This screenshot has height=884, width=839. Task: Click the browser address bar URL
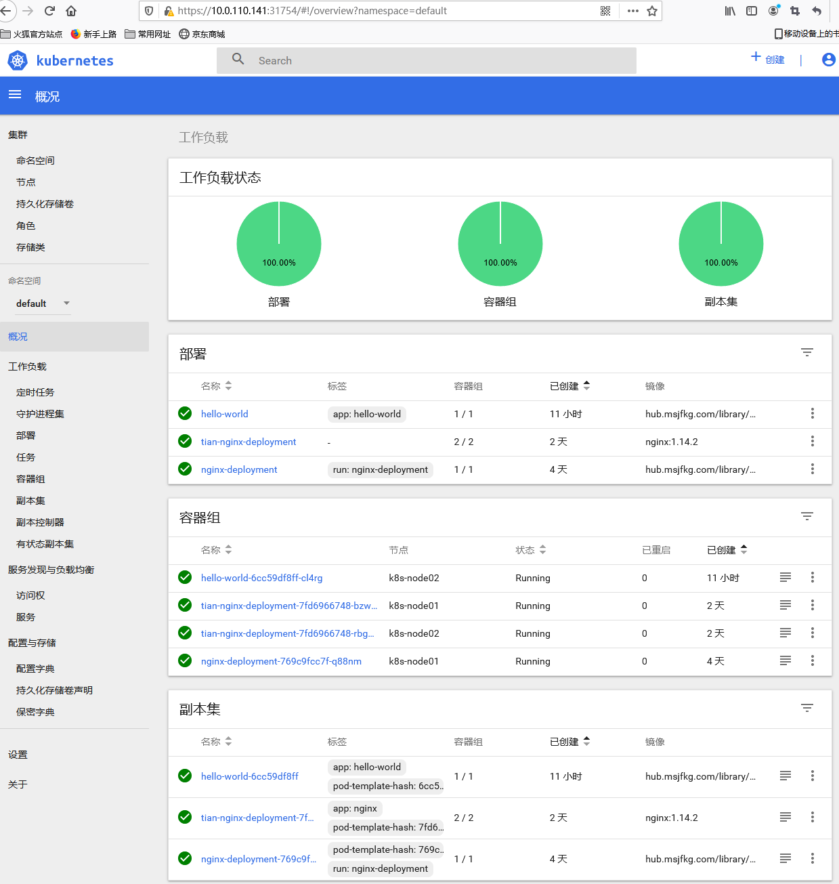(x=312, y=11)
